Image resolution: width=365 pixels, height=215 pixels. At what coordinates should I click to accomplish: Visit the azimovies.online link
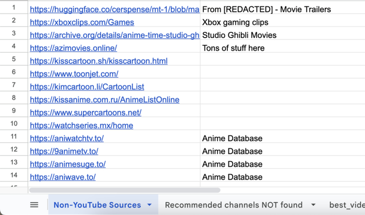(x=74, y=48)
